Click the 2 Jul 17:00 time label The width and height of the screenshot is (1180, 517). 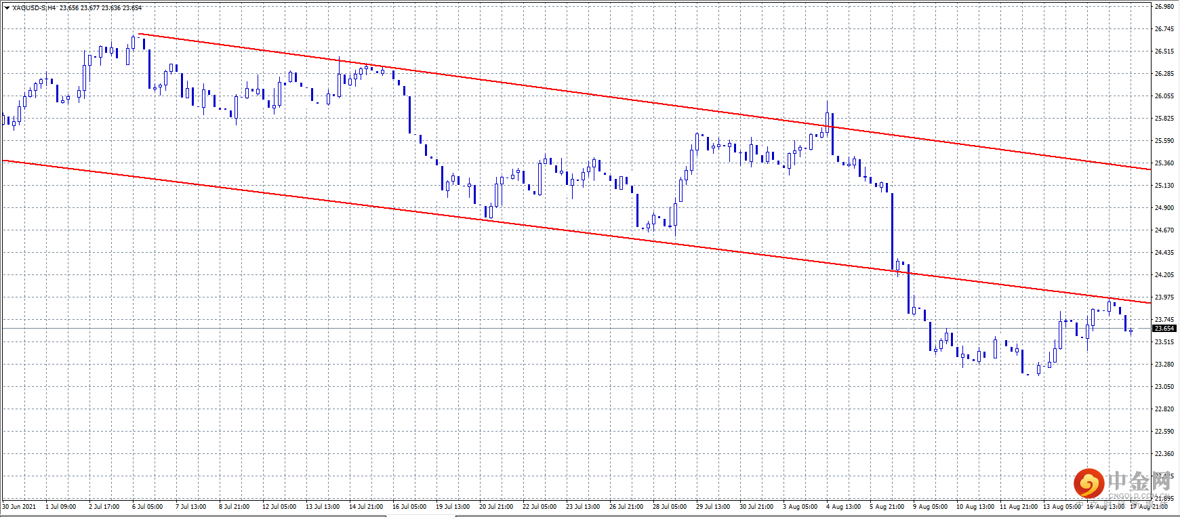tap(104, 507)
